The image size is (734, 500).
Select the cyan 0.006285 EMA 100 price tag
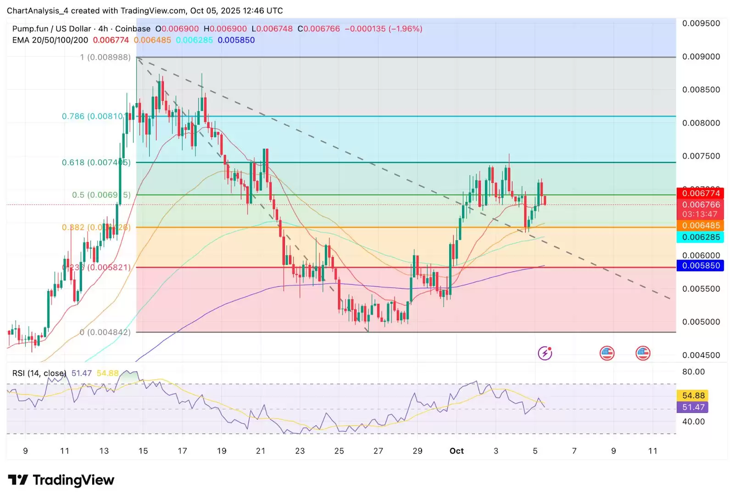(700, 237)
